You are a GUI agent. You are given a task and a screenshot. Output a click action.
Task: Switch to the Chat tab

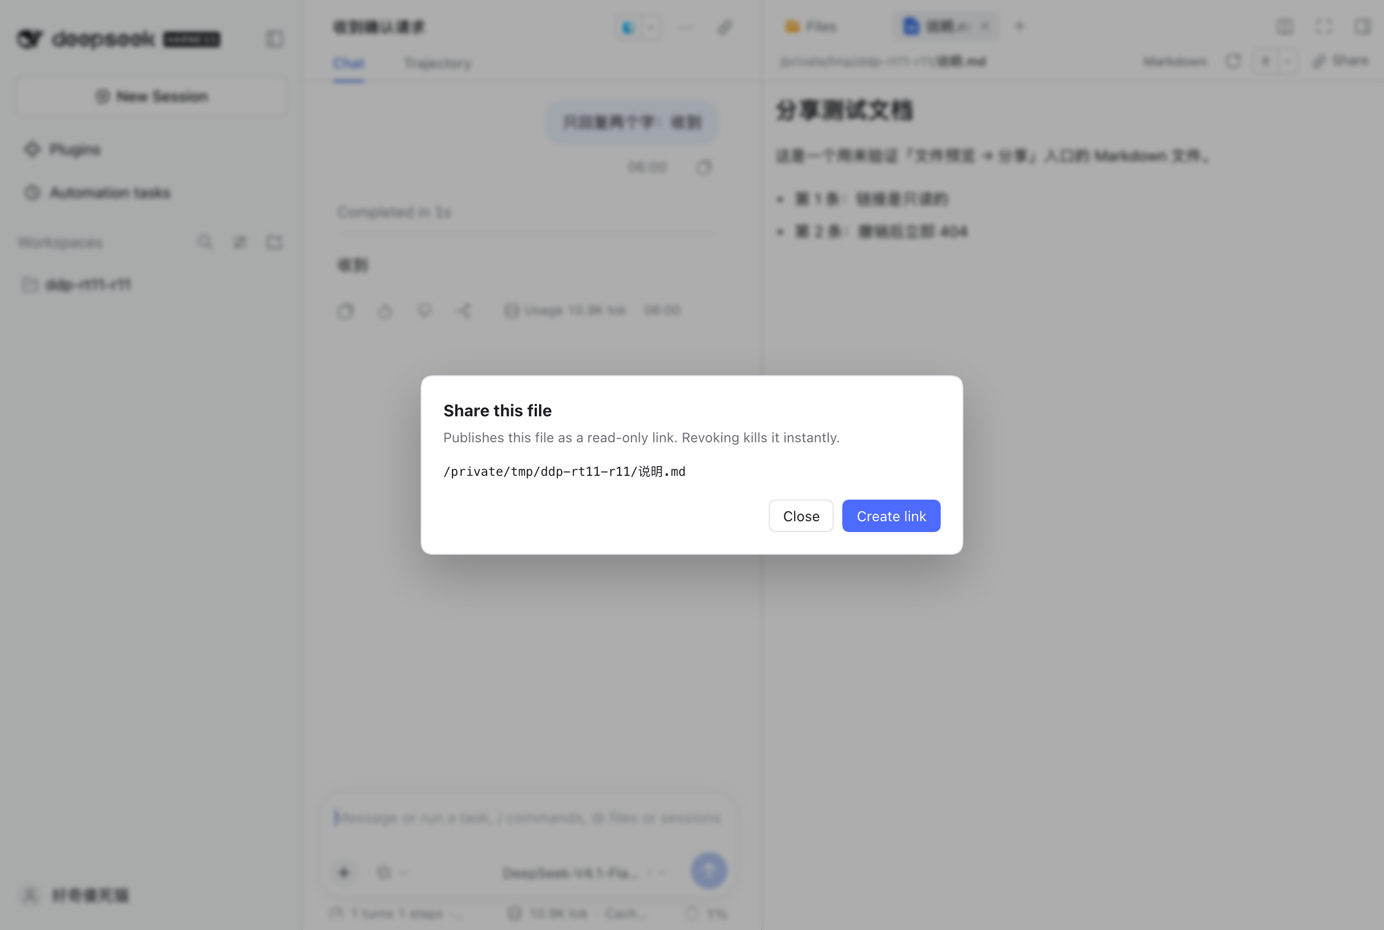click(348, 63)
